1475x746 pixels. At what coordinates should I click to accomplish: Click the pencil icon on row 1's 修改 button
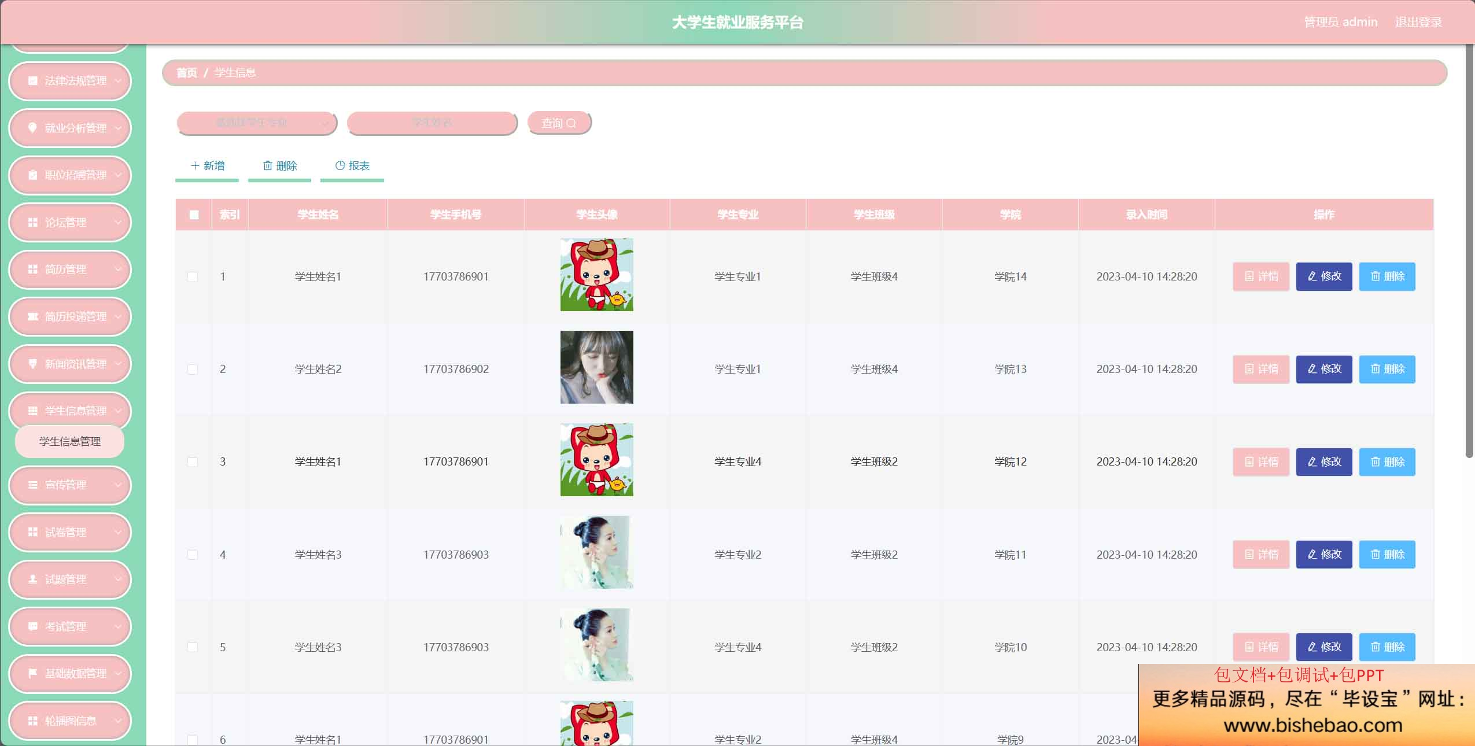click(x=1312, y=276)
